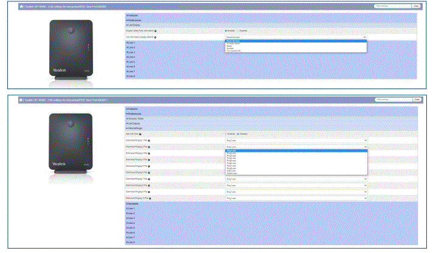Open the Call Information Display Method dropdown
Screen dimensions: 433x253
pyautogui.click(x=296, y=37)
